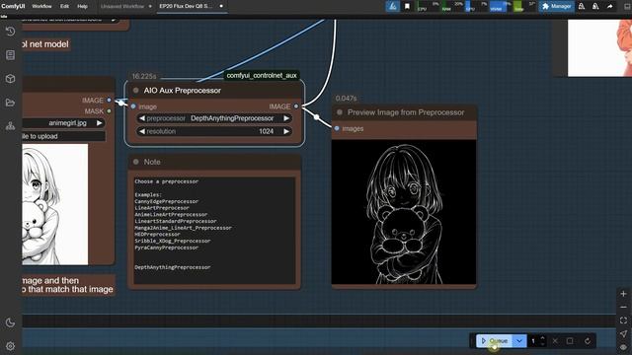Collapse the AIO Aux Preprocessor node dot
This screenshot has height=355, width=632.
(x=136, y=91)
